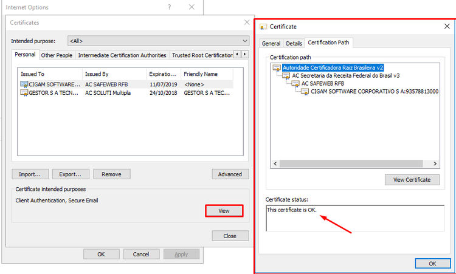Click expiration date 24/10/2018
Screen dimensions: 456x274
click(x=164, y=93)
